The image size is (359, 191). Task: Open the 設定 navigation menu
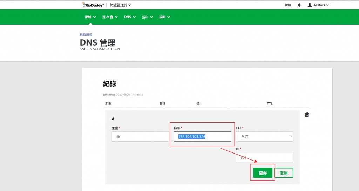(x=147, y=17)
